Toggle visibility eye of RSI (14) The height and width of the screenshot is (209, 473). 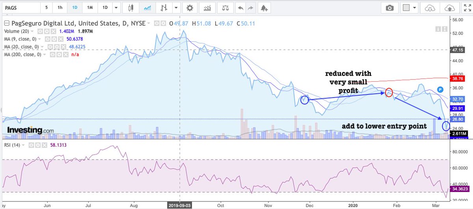pos(31,145)
